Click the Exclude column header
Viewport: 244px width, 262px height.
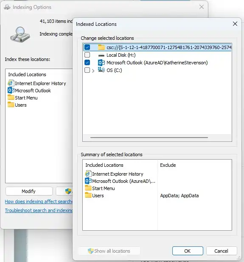[x=168, y=165]
